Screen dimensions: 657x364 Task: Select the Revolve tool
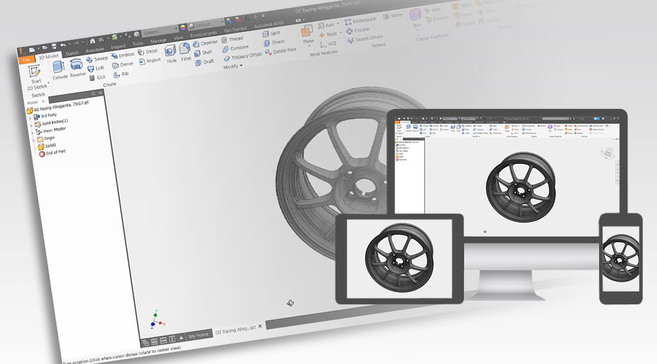(x=78, y=68)
